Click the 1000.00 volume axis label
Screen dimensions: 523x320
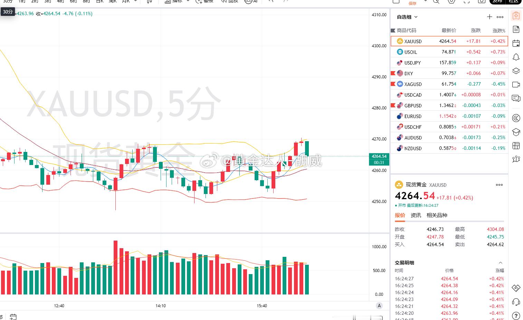(x=379, y=247)
